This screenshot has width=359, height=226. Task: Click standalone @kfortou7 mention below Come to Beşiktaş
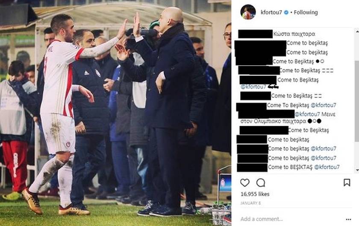tap(253, 87)
